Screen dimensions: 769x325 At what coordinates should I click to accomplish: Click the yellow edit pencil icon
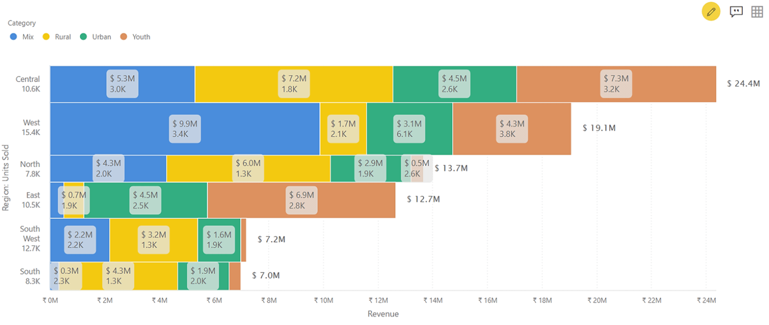coord(711,11)
